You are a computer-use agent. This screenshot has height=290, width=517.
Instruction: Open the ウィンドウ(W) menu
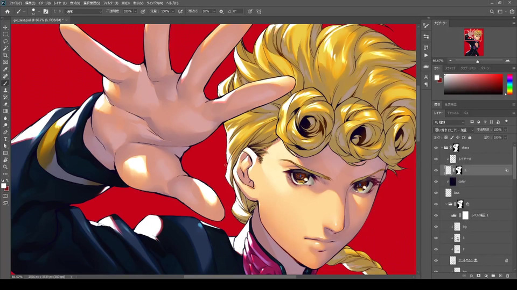click(155, 3)
